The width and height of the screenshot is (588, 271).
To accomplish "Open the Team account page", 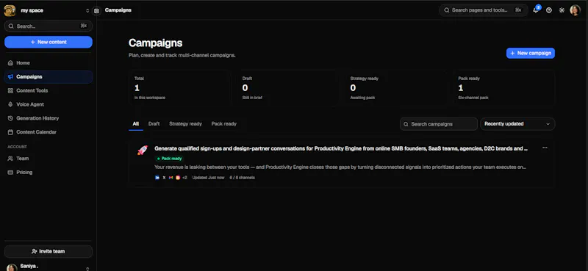I will [x=49, y=159].
